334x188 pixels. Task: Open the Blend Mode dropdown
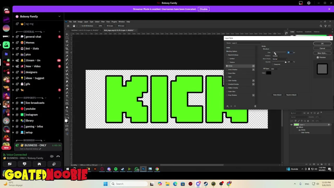tap(280, 59)
